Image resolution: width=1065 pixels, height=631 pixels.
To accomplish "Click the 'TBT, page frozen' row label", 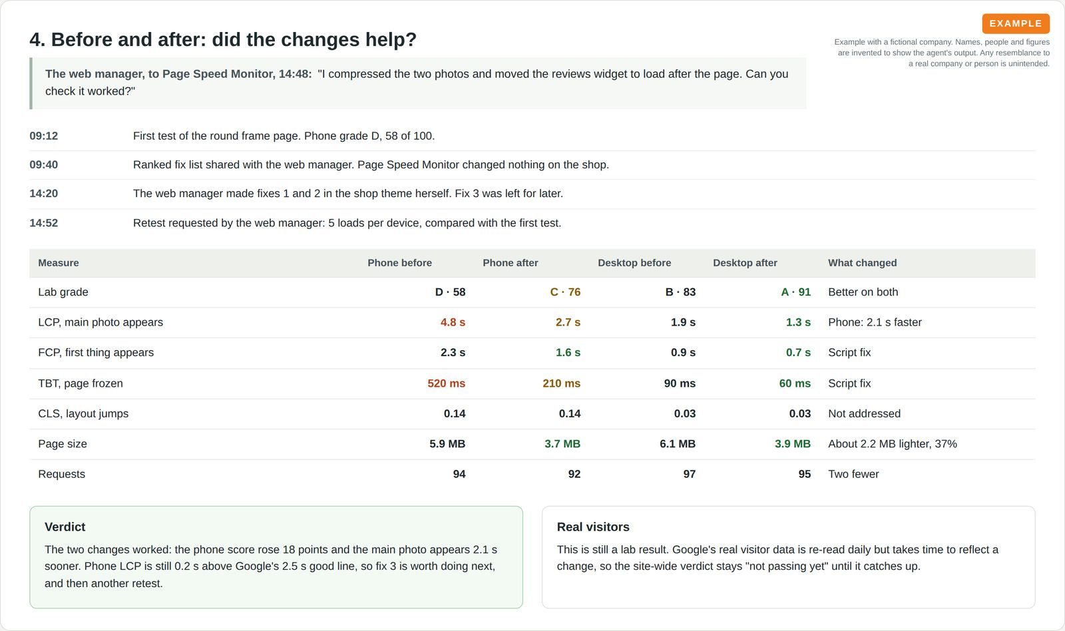I will [81, 383].
